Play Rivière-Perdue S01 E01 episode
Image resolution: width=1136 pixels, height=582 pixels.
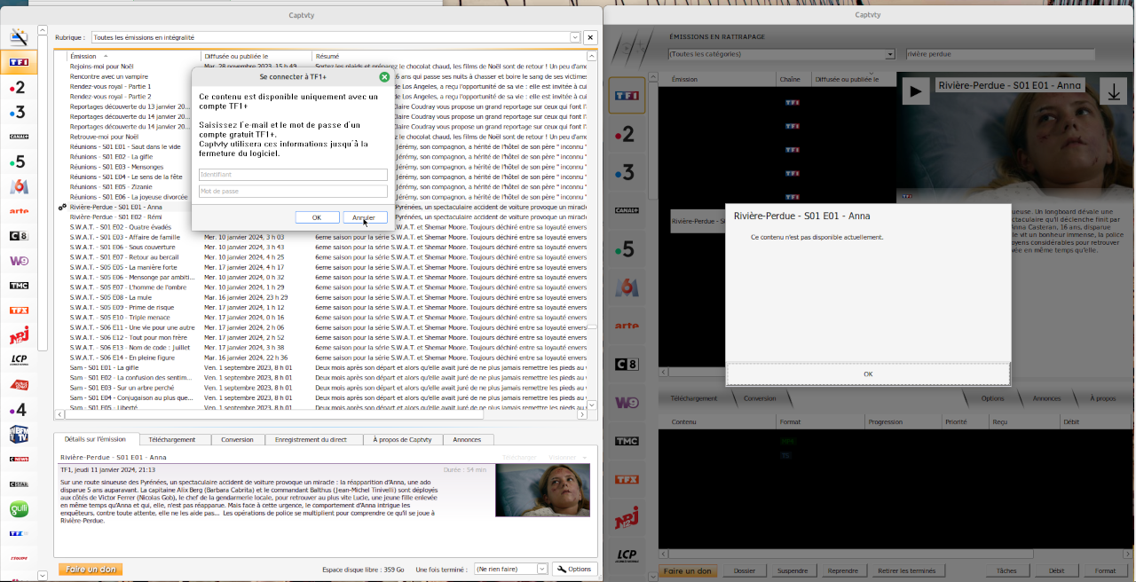point(915,91)
